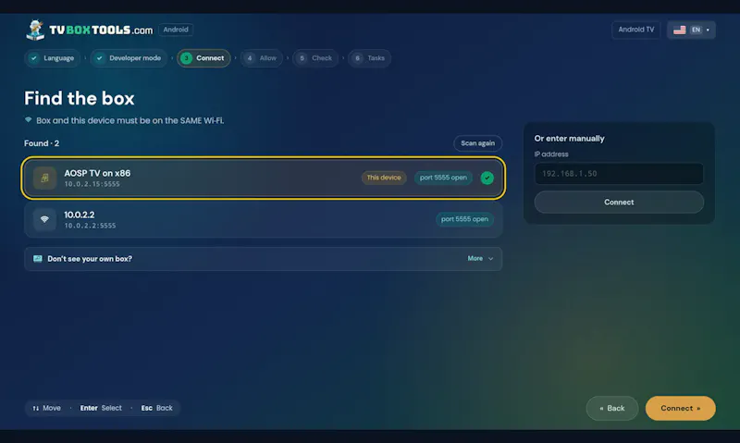
Task: Click port 5555 open badge on AOSP TV
Action: coord(443,178)
